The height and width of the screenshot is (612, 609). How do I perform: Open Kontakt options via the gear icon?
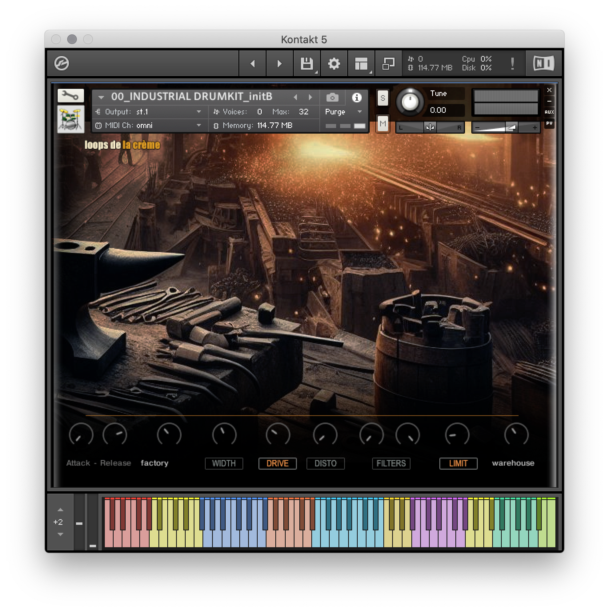pos(334,63)
